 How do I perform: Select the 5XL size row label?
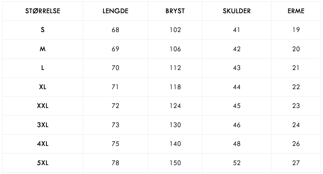[x=43, y=163]
